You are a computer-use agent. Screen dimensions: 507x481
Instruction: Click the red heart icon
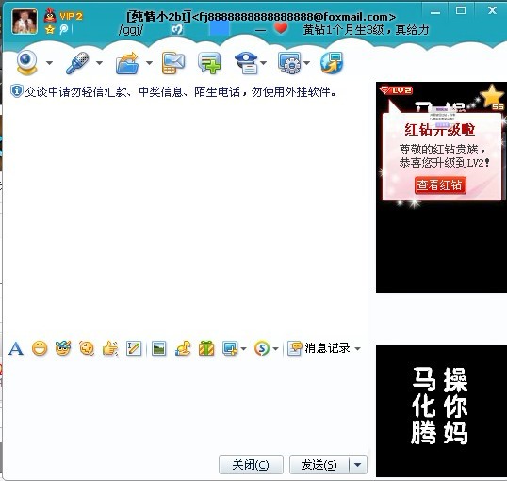pyautogui.click(x=281, y=28)
